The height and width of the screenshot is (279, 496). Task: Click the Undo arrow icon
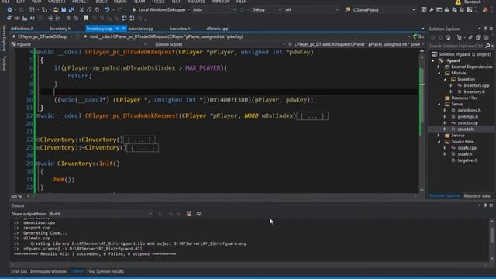pos(107,10)
